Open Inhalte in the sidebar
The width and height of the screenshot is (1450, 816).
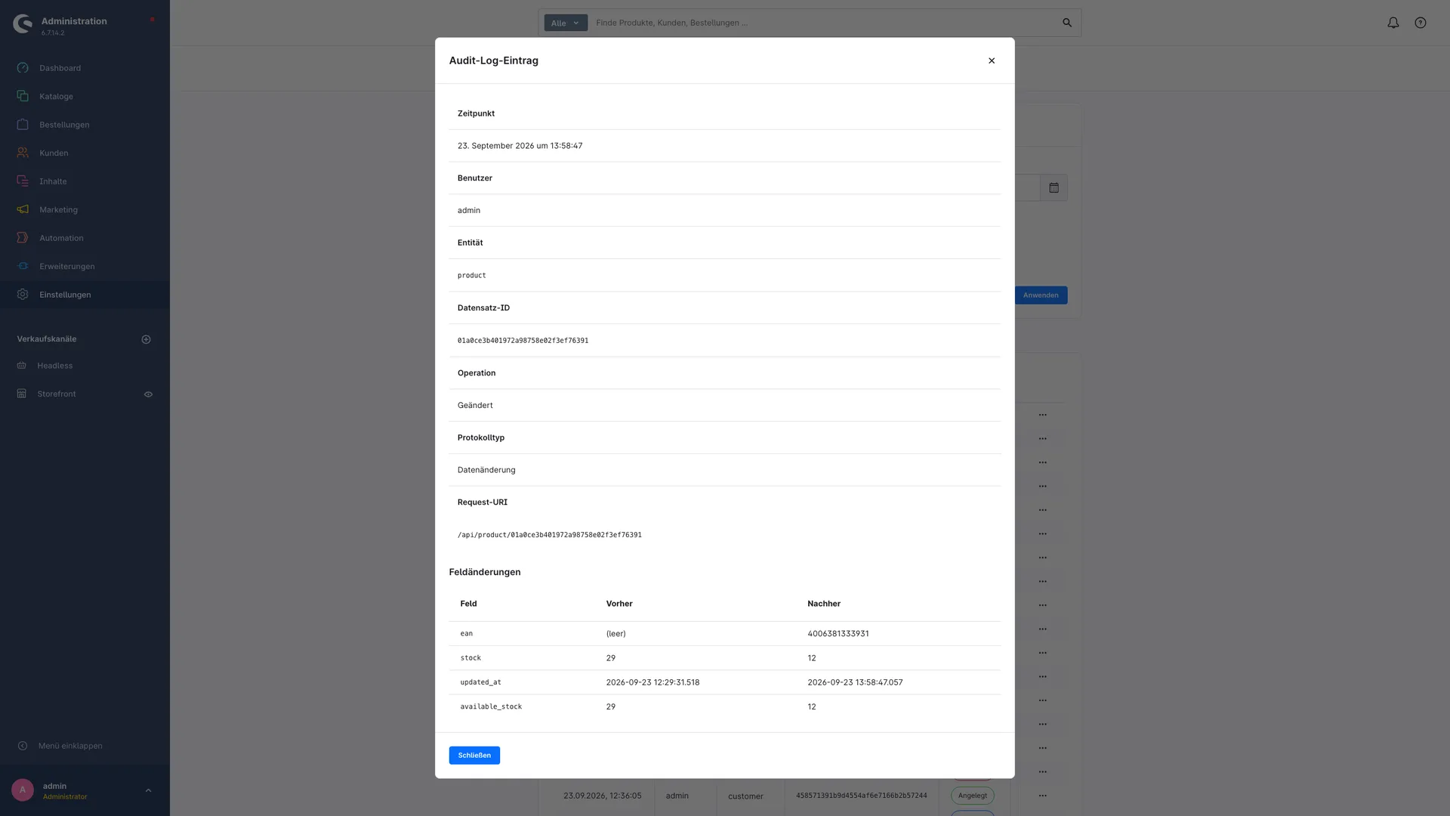click(53, 181)
